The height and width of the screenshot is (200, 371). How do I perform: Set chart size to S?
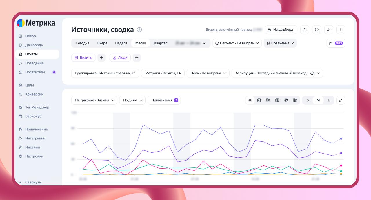click(x=308, y=100)
